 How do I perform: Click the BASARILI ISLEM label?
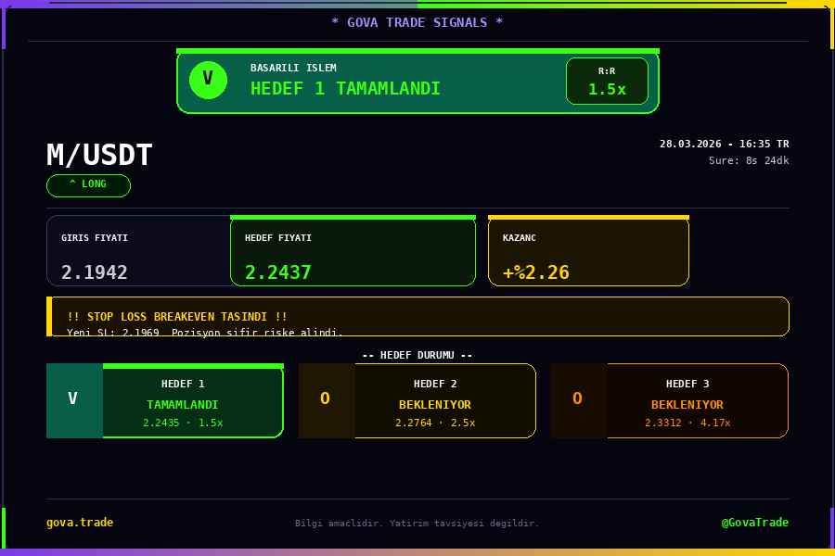pyautogui.click(x=293, y=68)
